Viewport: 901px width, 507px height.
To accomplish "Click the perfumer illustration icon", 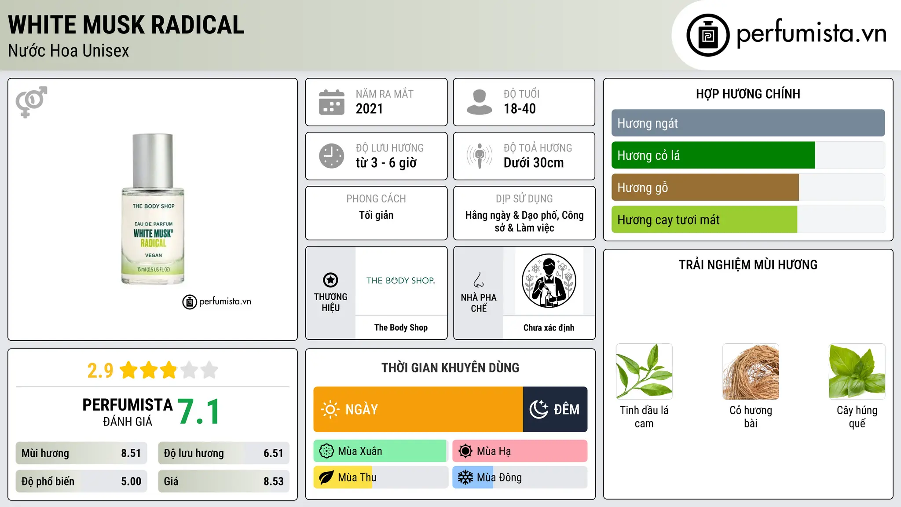I will [549, 281].
